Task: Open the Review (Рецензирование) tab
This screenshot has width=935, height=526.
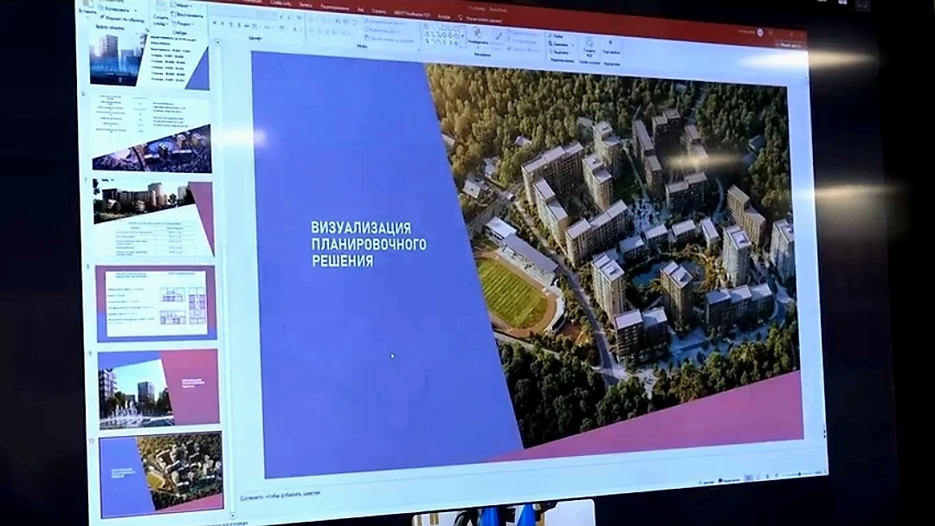Action: click(335, 7)
